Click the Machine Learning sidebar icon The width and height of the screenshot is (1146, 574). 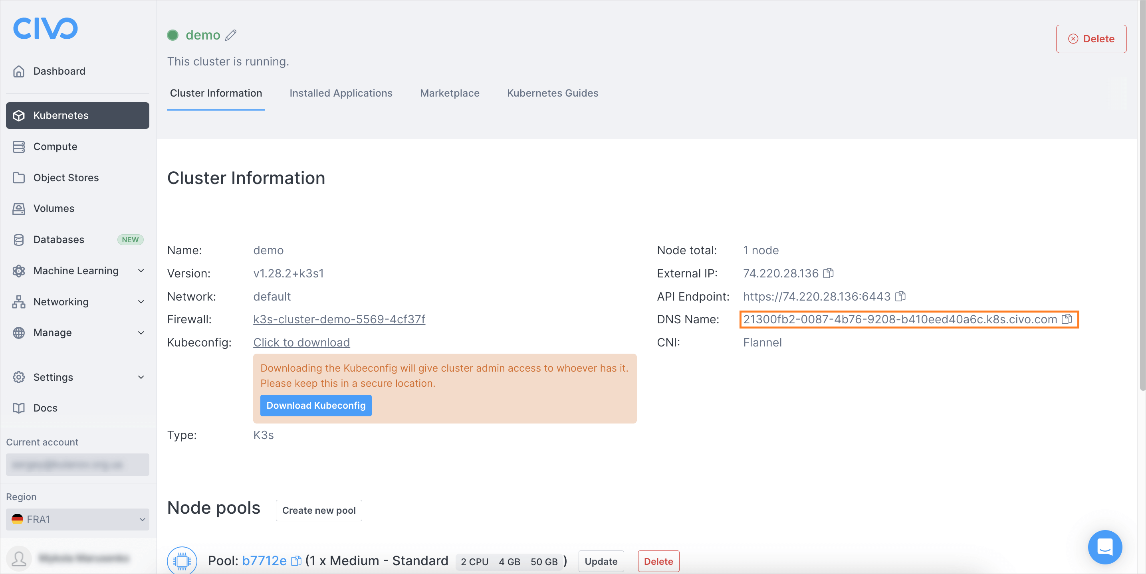(x=19, y=270)
